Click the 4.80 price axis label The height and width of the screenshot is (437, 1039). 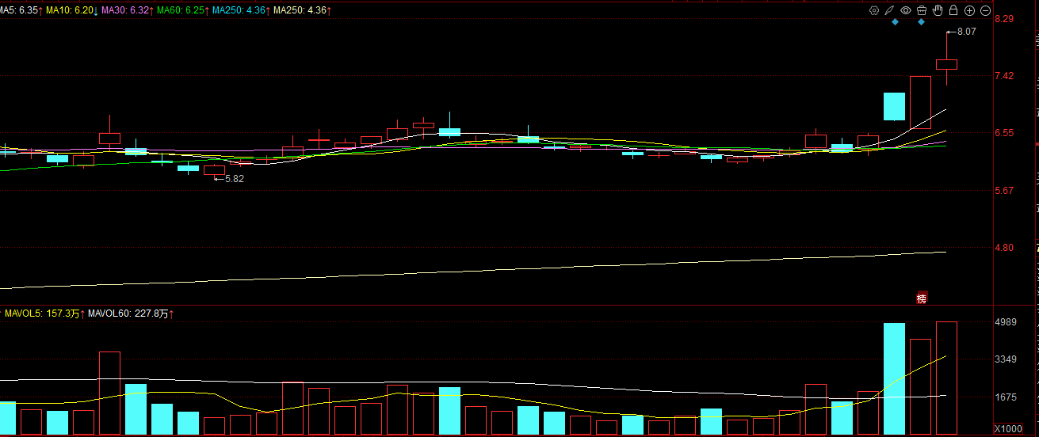tap(1004, 248)
